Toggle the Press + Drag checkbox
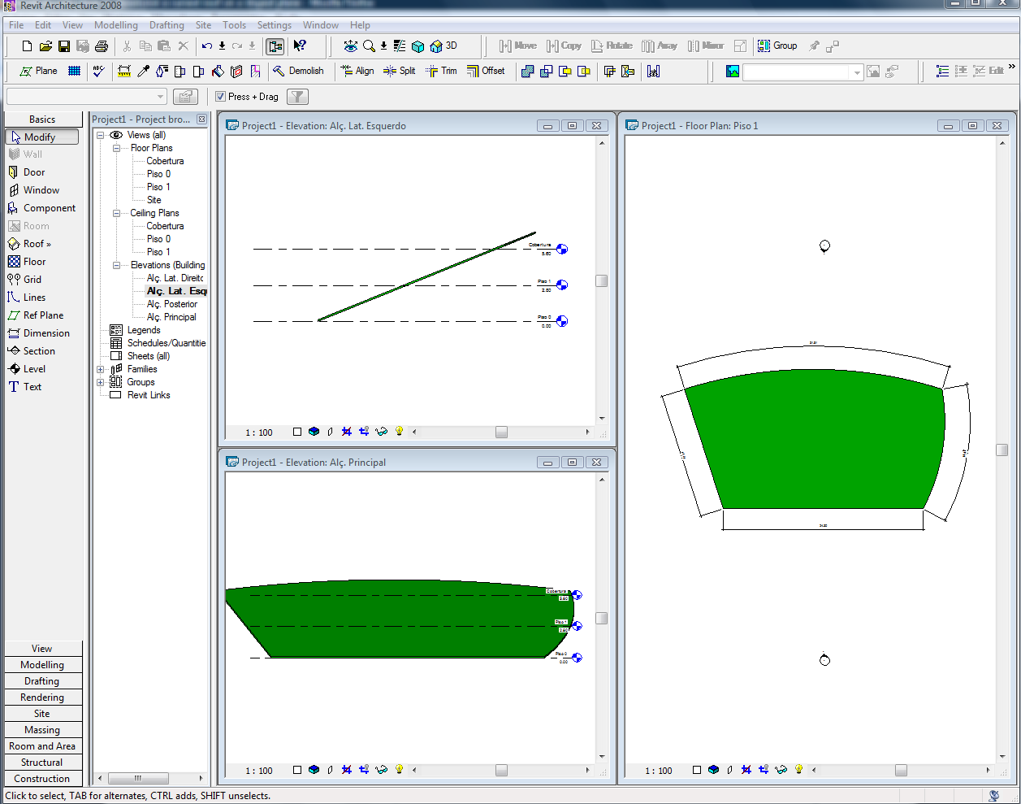Screen dimensions: 1021x804 [220, 97]
